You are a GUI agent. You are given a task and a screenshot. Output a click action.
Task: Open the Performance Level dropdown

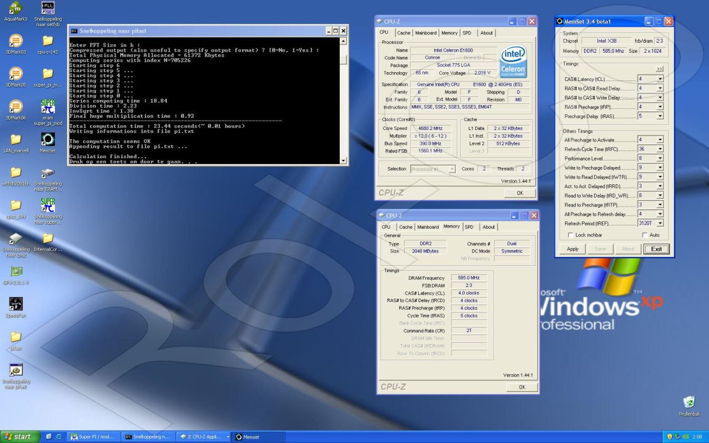pyautogui.click(x=660, y=158)
